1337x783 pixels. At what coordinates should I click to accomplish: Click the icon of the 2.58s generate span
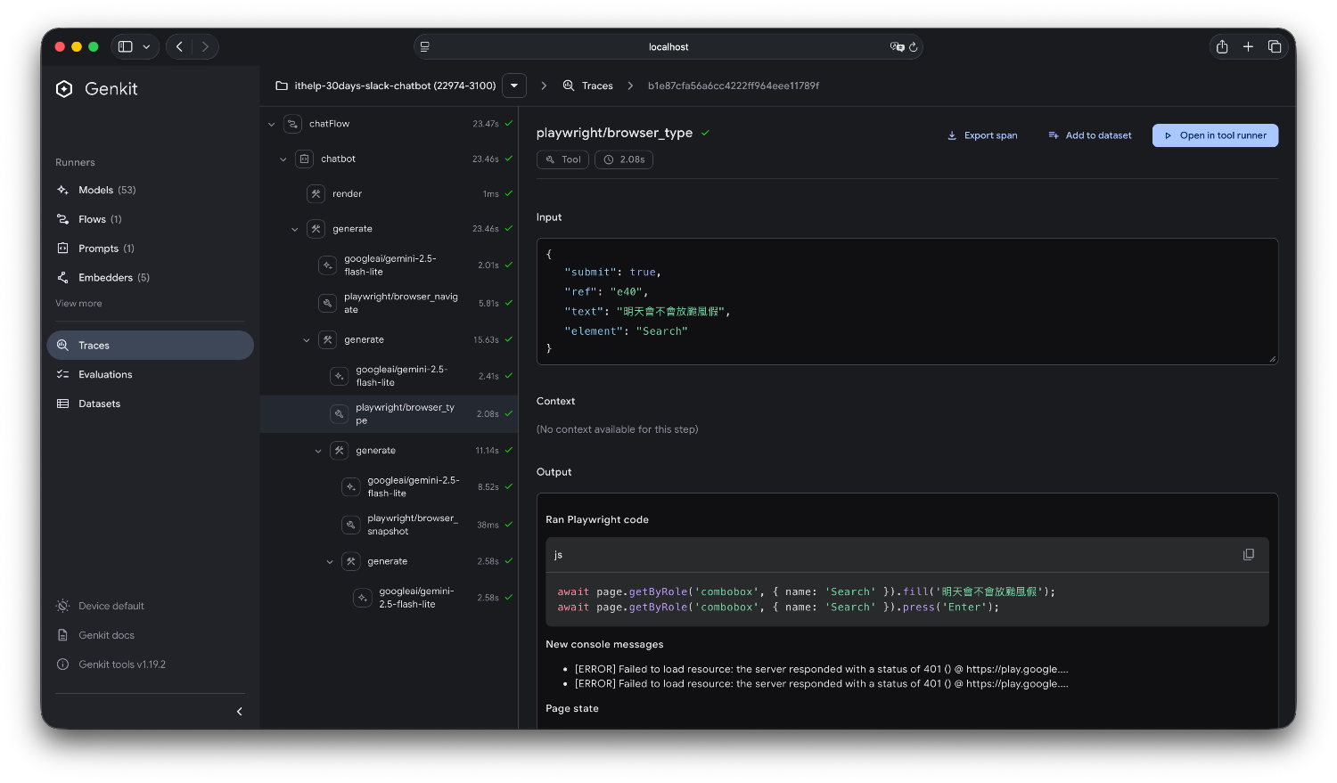click(x=350, y=562)
